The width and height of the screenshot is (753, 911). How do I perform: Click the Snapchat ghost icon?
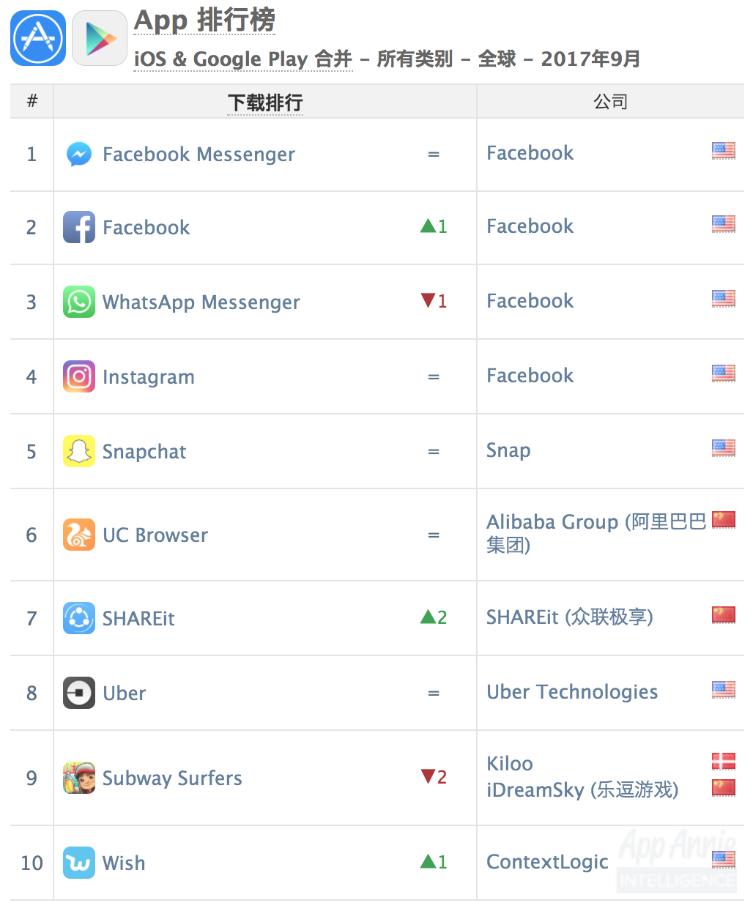pyautogui.click(x=79, y=451)
